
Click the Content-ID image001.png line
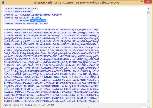pyautogui.click(x=33, y=15)
